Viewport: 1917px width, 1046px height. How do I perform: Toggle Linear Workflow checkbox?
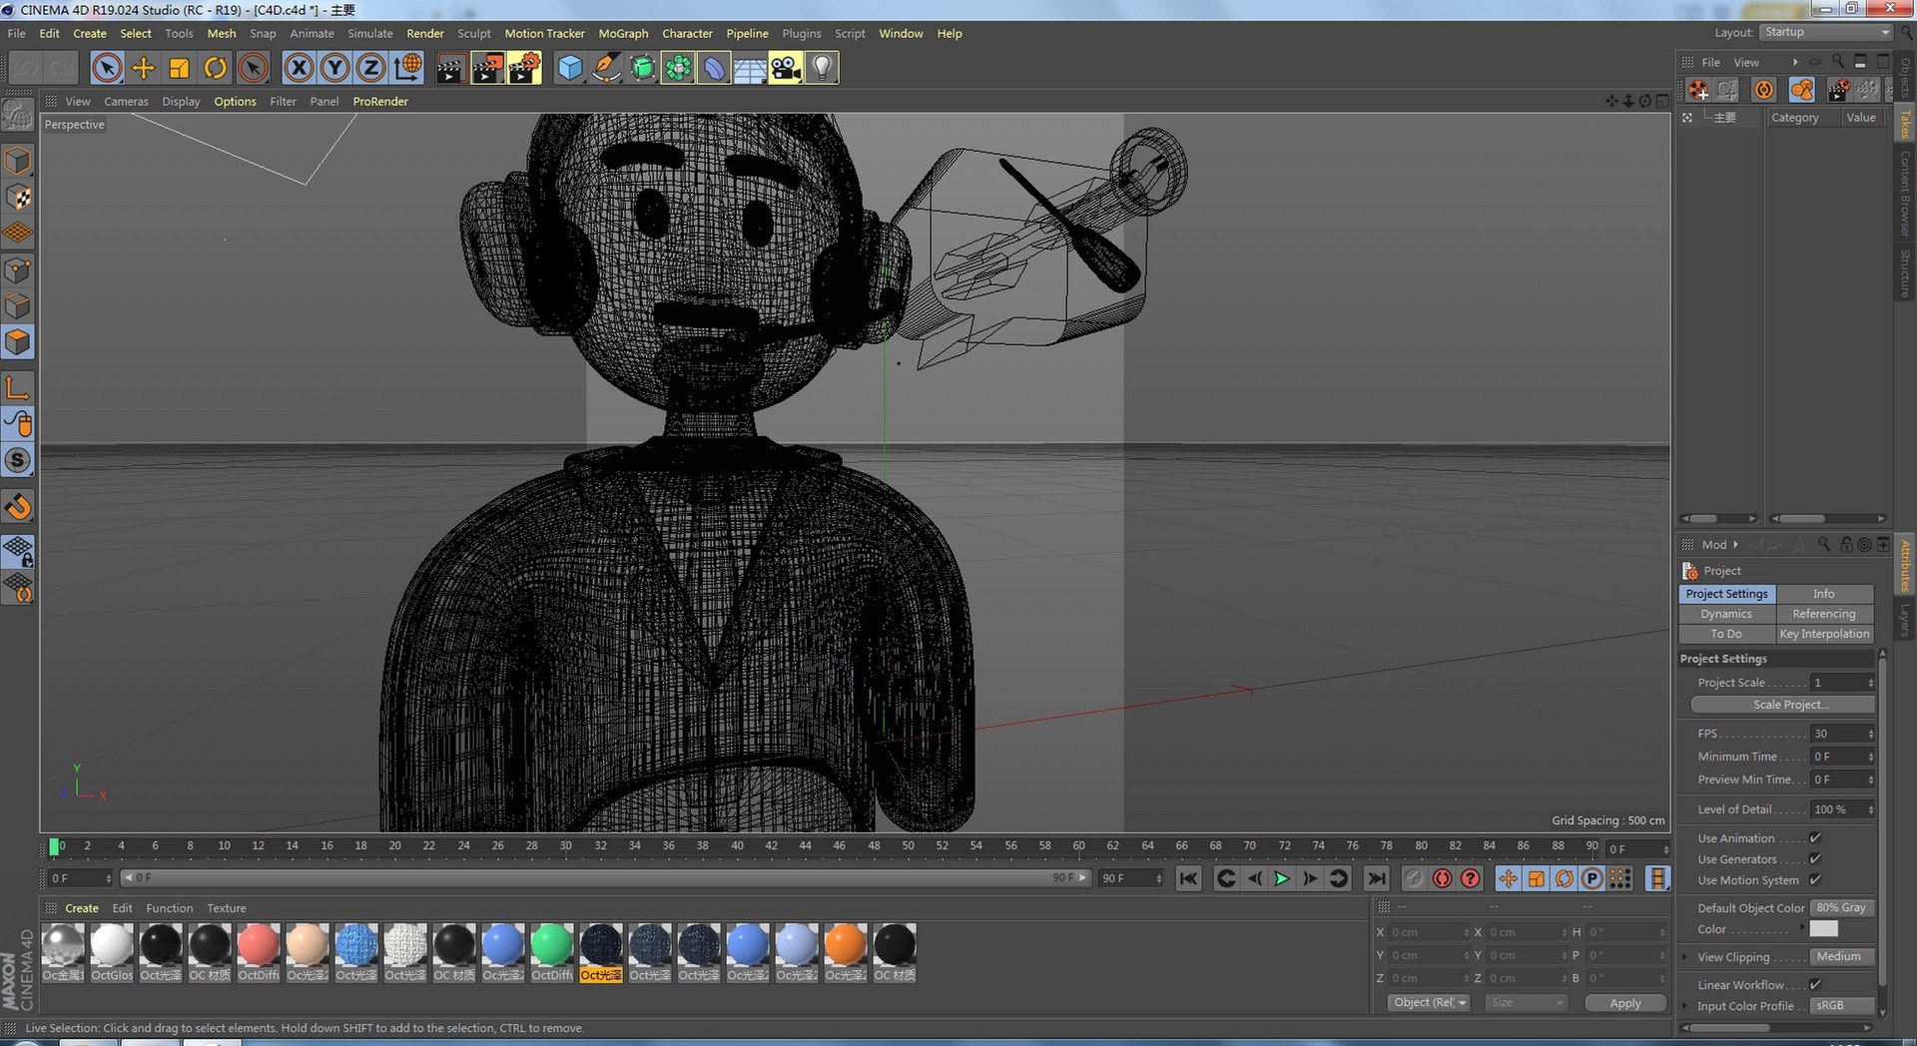pyautogui.click(x=1815, y=985)
